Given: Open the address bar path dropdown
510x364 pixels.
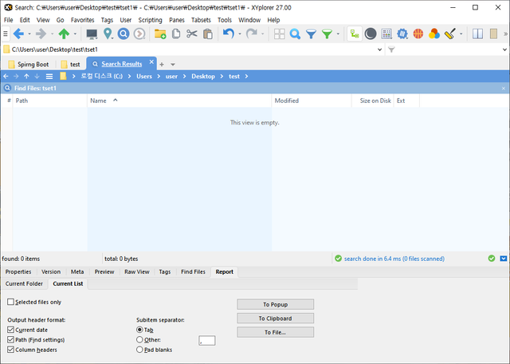Looking at the screenshot, I should (x=379, y=49).
